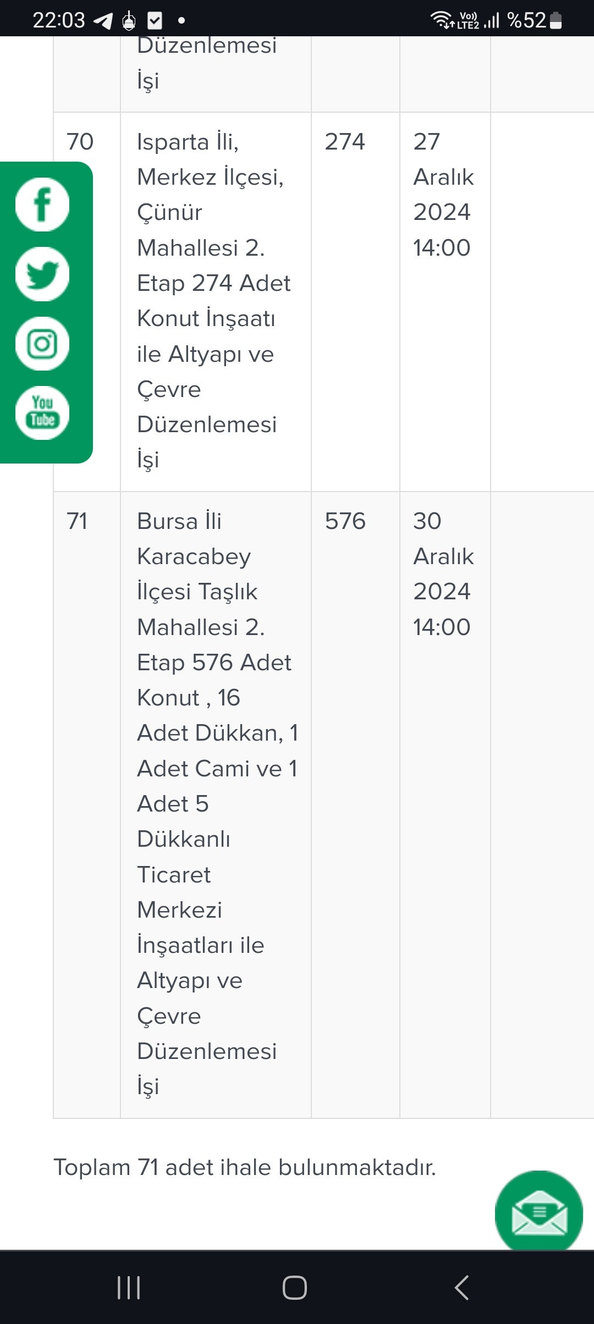Select row number 70 cell
This screenshot has height=1324, width=594.
(87, 301)
